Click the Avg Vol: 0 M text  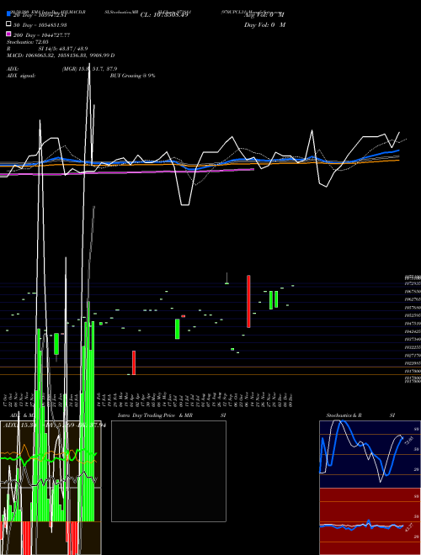point(264,15)
